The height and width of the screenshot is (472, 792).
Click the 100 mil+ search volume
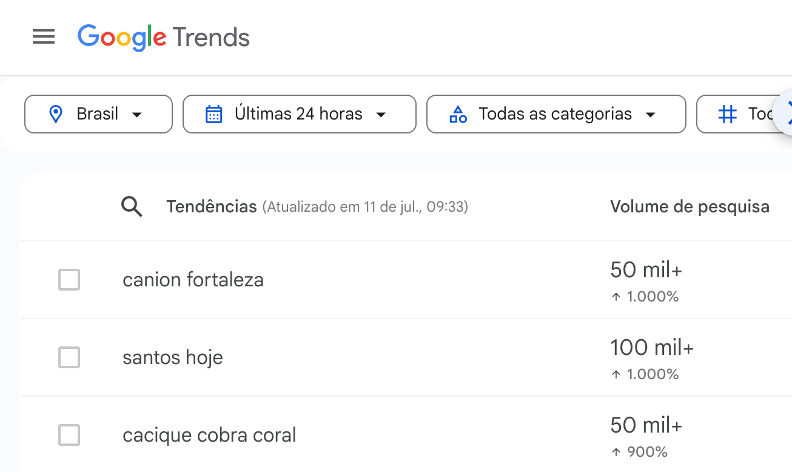652,348
